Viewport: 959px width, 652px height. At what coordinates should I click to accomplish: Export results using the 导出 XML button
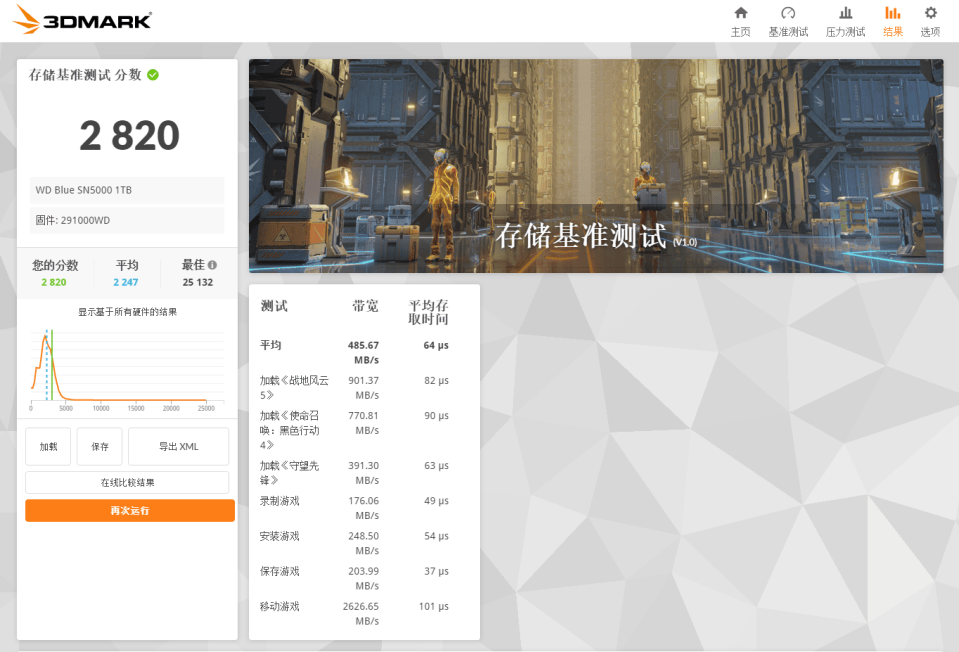coord(178,446)
